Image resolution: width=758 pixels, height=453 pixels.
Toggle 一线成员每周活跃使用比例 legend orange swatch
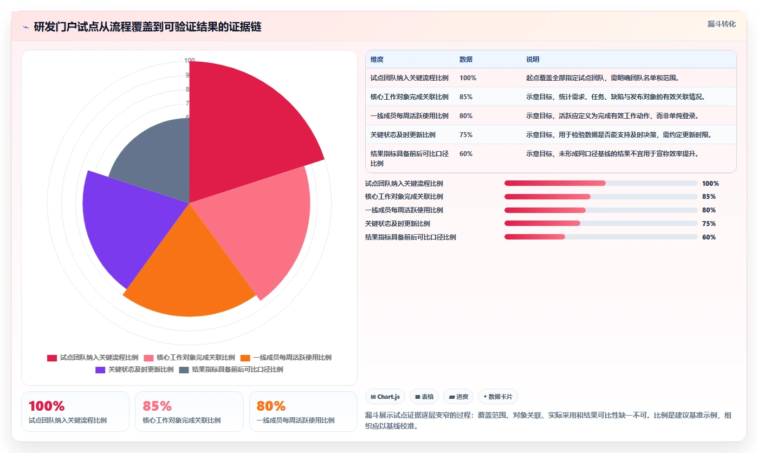pos(245,358)
